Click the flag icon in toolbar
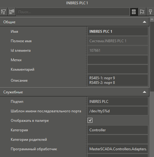 [x=142, y=12]
